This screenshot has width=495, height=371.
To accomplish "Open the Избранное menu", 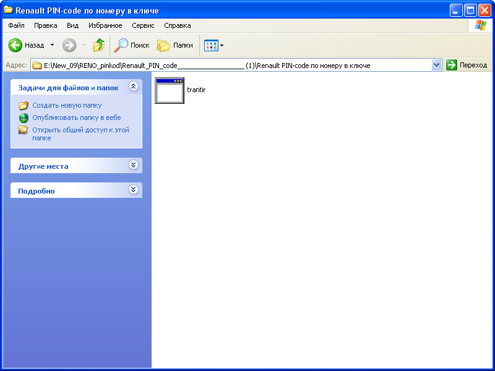I will tap(105, 25).
